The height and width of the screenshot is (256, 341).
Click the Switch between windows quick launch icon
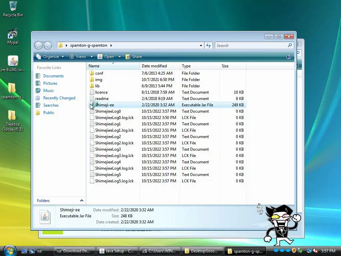[x=32, y=251]
